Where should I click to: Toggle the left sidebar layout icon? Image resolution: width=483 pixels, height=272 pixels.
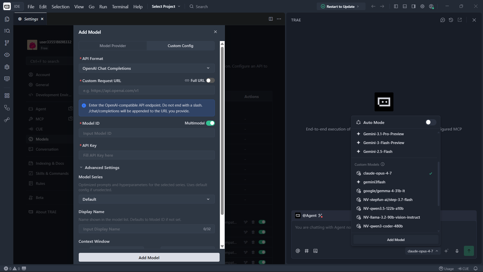[x=396, y=7]
